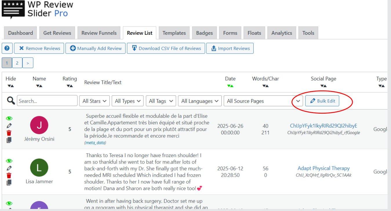Viewport: 391px width, 211px height.
Task: Open Adapt Physical Therapy link
Action: pos(324,168)
